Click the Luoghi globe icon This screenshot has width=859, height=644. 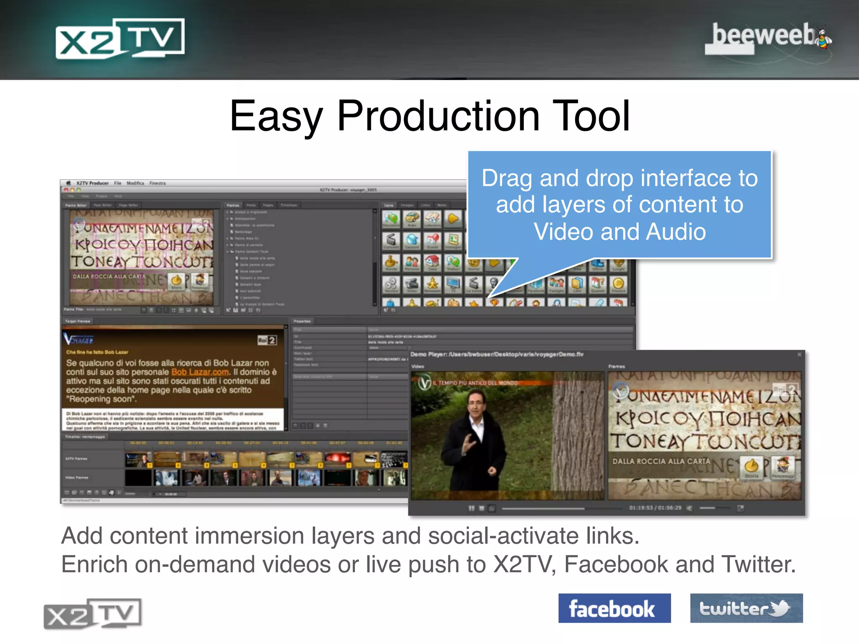click(619, 265)
